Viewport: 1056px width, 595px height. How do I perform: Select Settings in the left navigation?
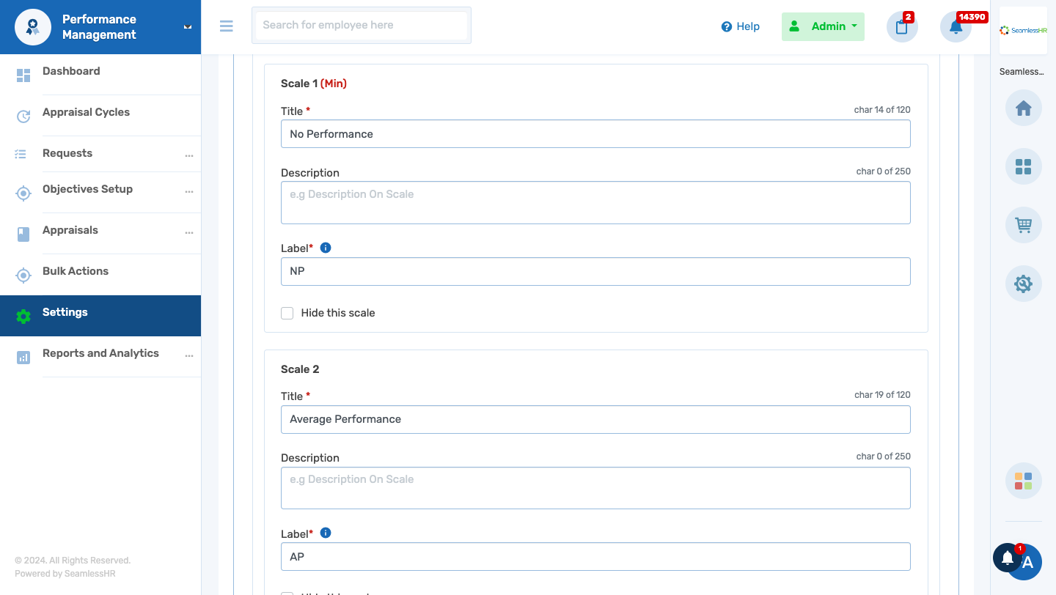(x=65, y=312)
